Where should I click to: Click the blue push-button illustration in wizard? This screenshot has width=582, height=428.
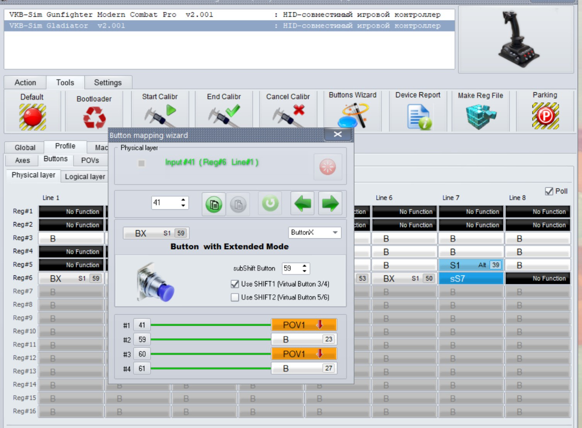(x=156, y=282)
